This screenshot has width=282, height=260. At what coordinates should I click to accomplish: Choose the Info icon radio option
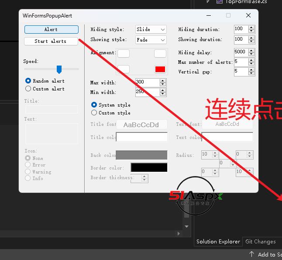pos(28,178)
